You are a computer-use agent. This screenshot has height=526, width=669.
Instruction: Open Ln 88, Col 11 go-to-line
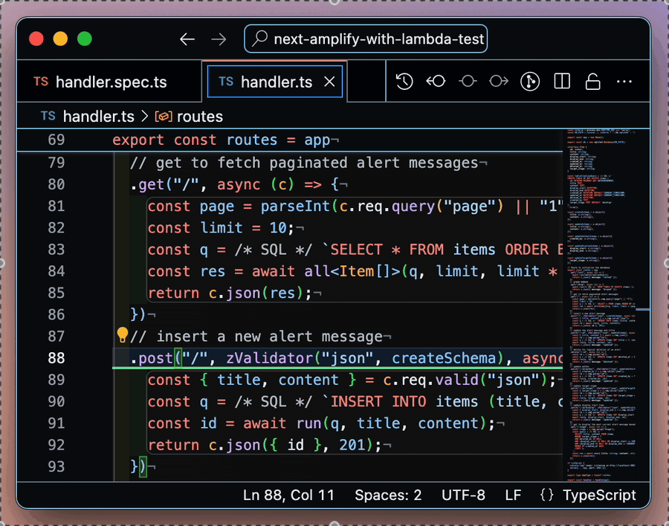(288, 496)
